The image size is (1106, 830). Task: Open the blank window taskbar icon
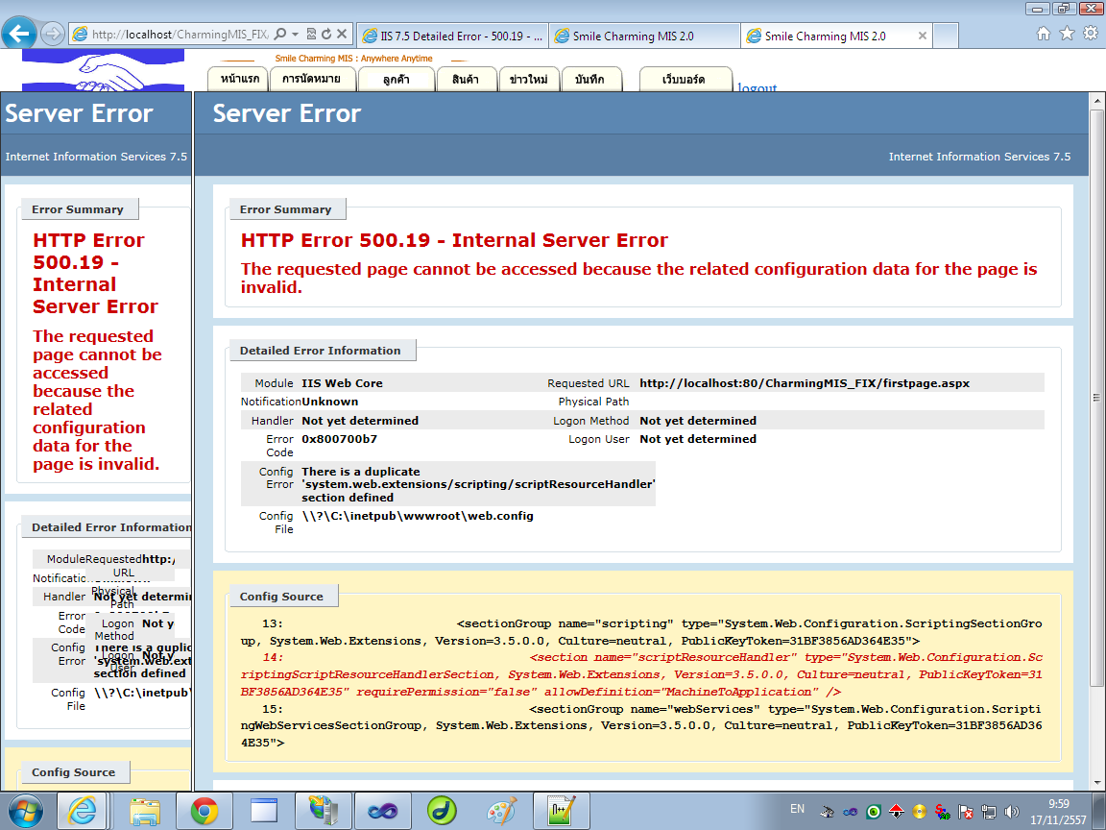[x=264, y=811]
